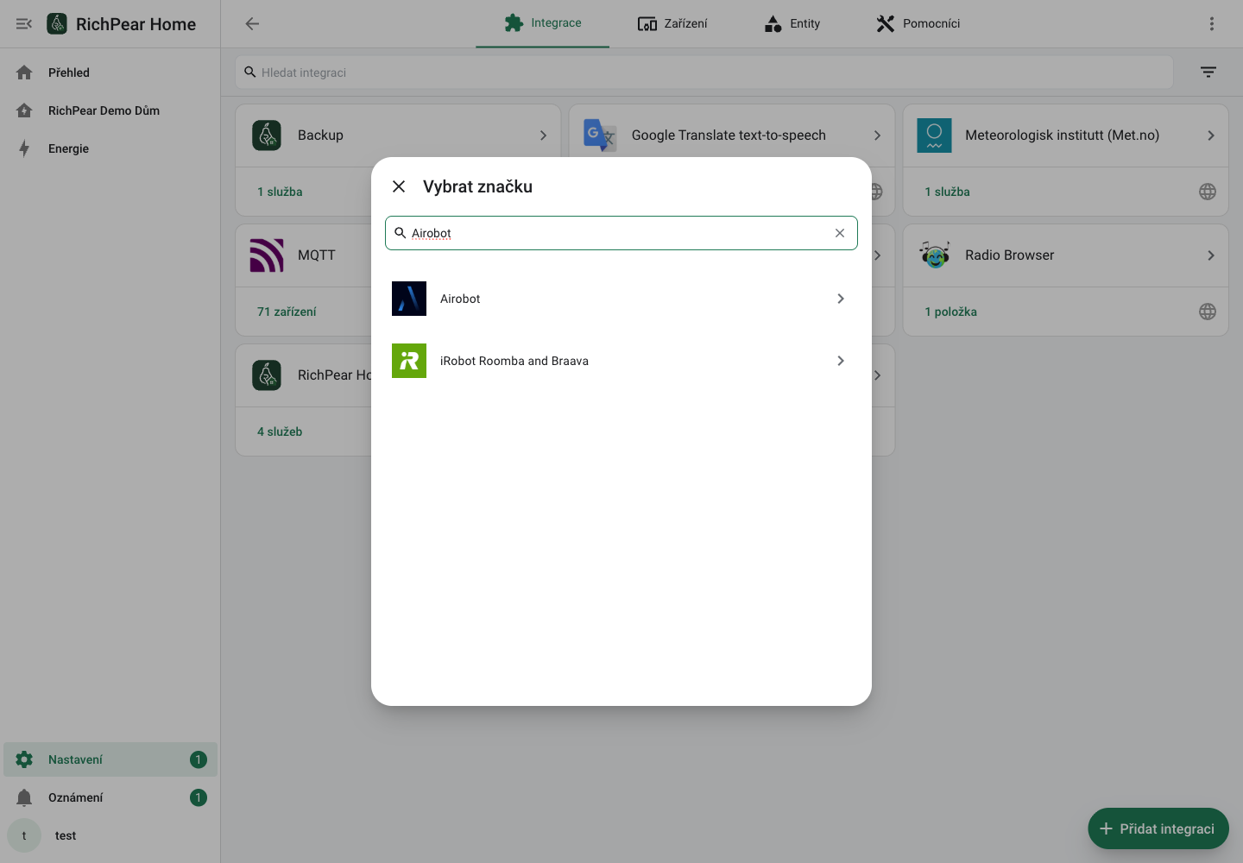Open the 71 zařízení link

[287, 312]
